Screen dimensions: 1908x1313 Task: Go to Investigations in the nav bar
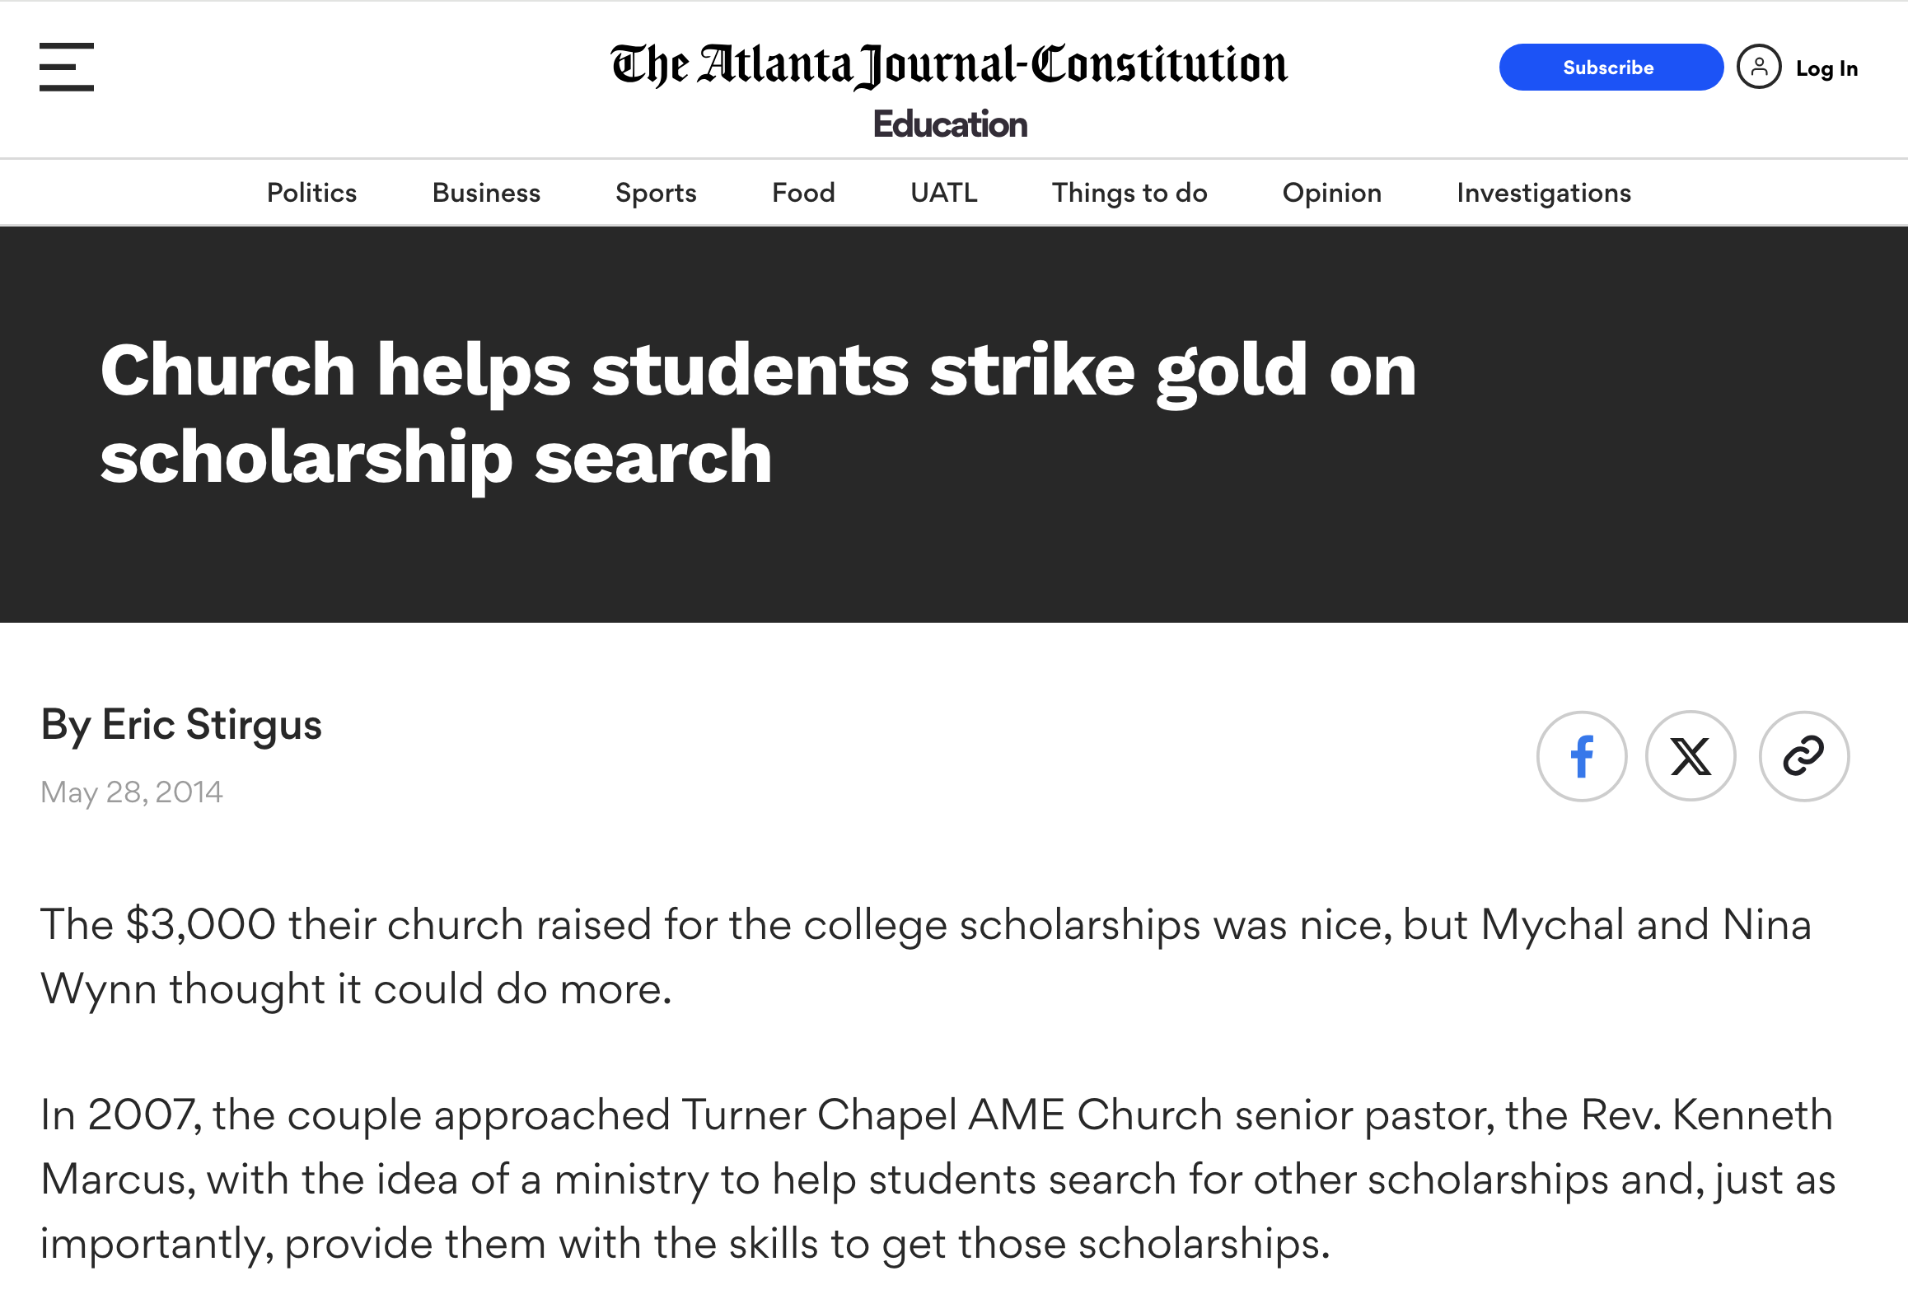[x=1544, y=193]
